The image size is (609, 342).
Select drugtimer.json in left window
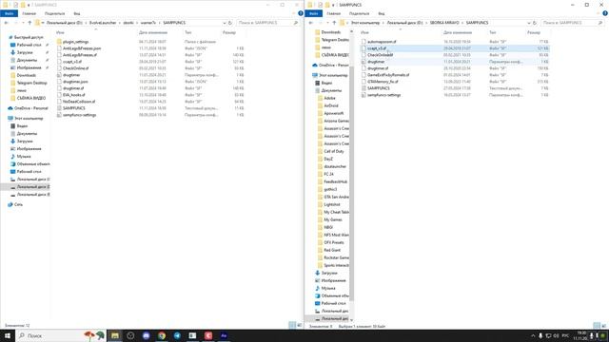(75, 82)
